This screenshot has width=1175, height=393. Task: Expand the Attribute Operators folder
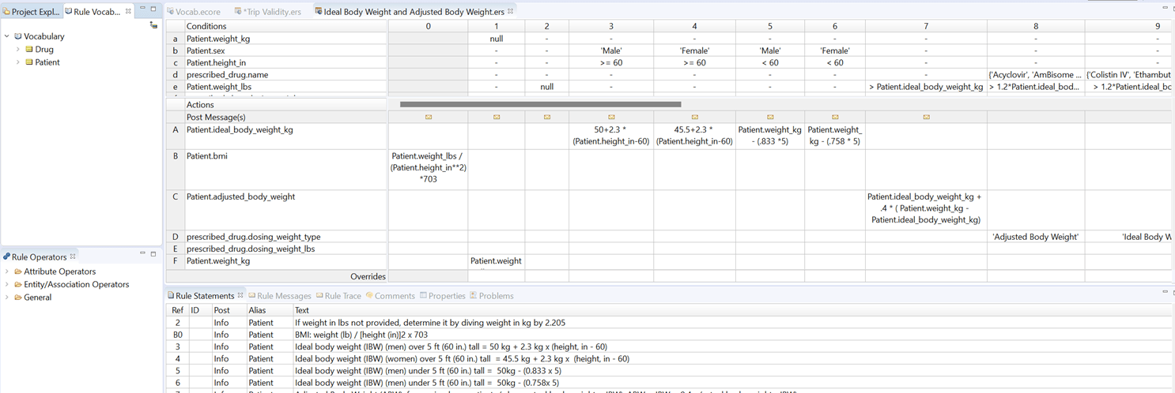click(x=7, y=271)
